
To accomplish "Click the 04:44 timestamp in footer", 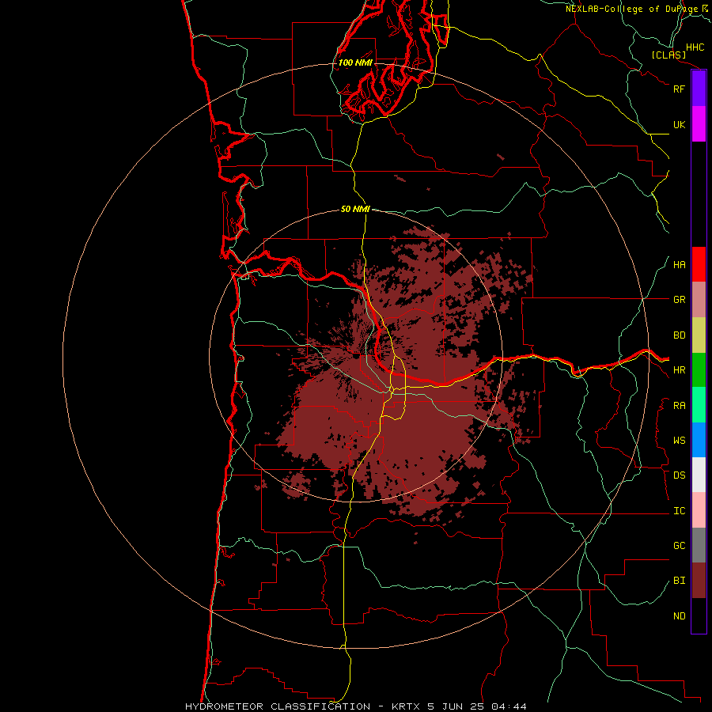I will point(508,706).
